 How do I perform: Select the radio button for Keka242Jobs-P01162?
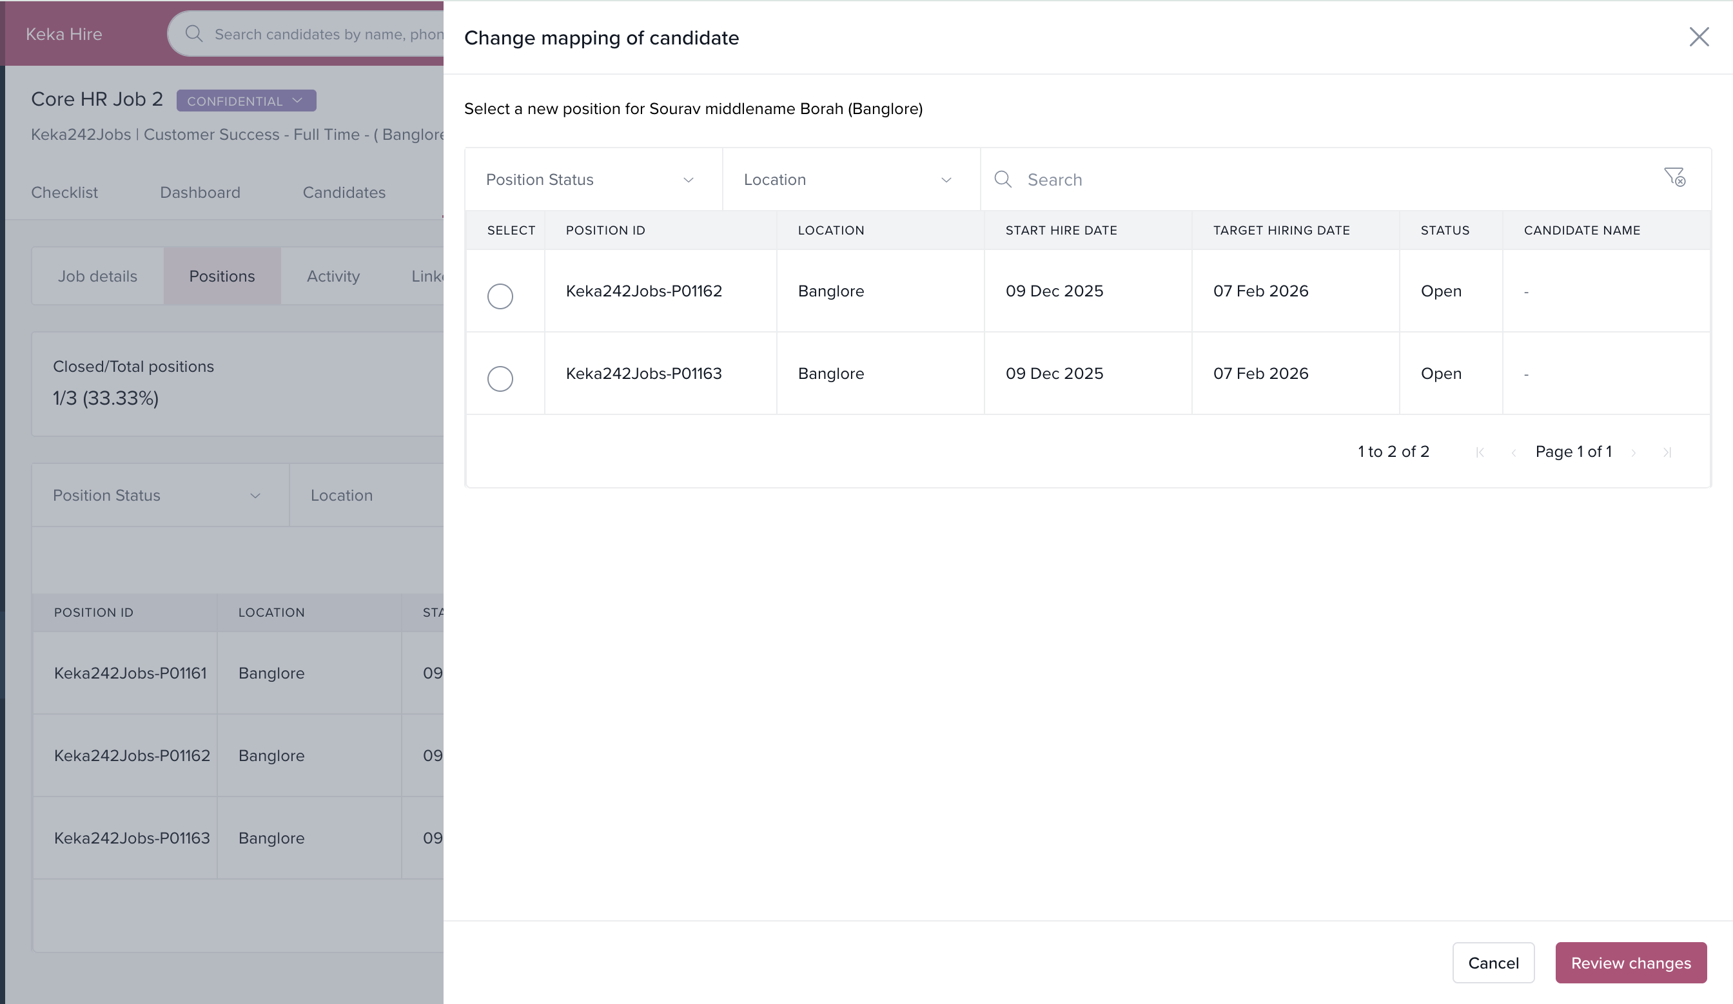coord(500,296)
